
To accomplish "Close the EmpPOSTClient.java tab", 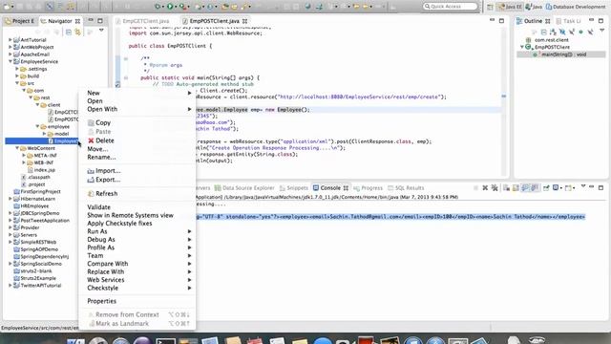I will click(x=244, y=21).
